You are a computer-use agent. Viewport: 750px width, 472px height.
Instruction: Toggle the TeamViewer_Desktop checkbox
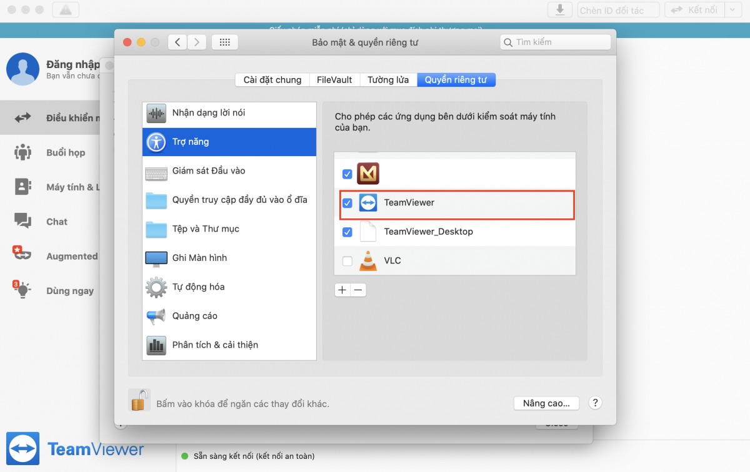pyautogui.click(x=347, y=232)
